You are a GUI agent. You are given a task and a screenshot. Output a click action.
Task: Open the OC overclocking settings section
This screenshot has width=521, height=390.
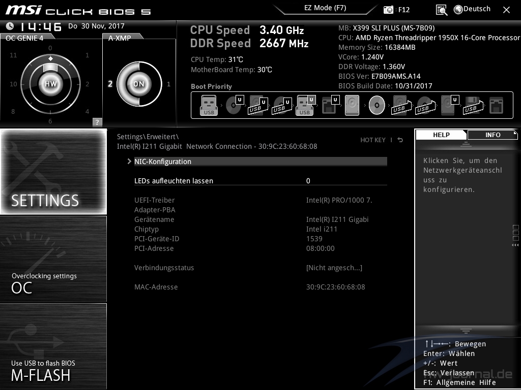tap(53, 259)
